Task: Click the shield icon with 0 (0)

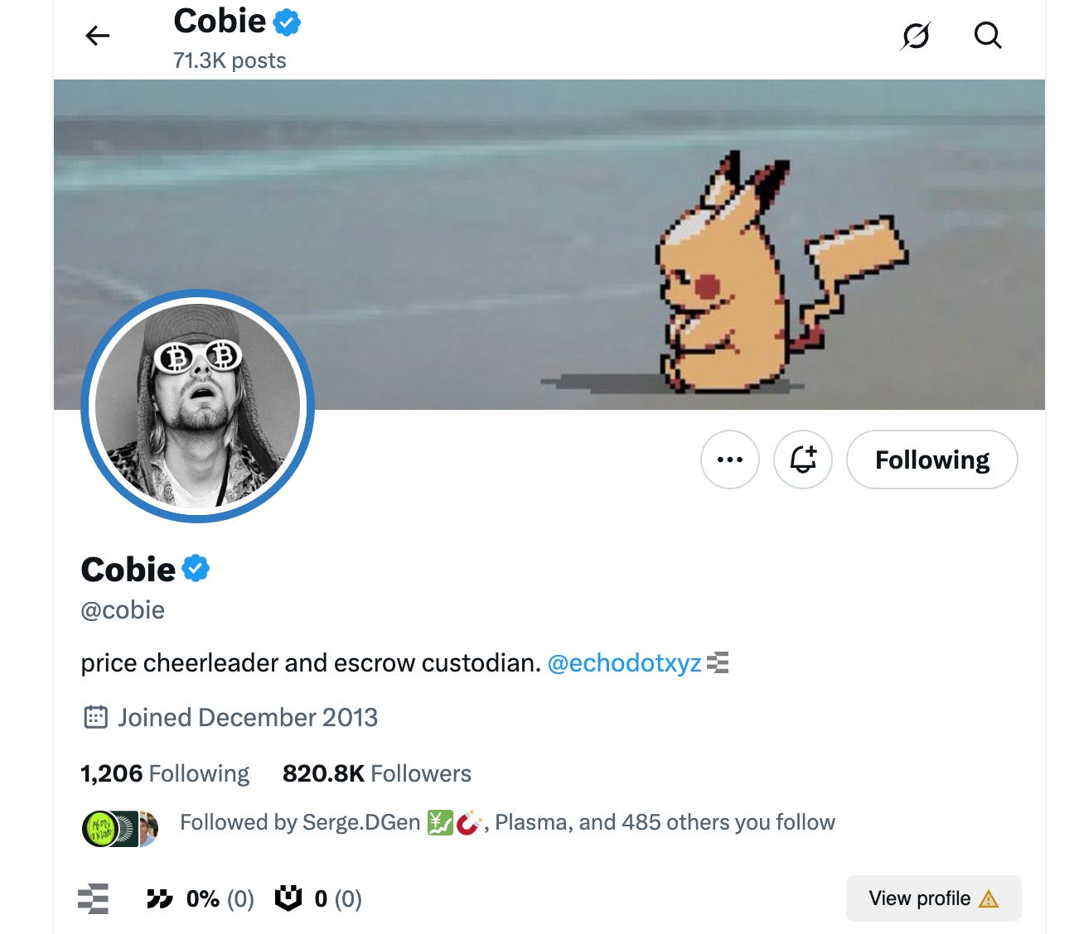Action: (x=288, y=898)
